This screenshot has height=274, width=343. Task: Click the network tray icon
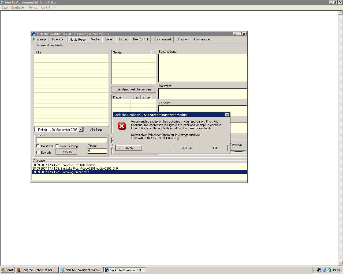(324, 270)
